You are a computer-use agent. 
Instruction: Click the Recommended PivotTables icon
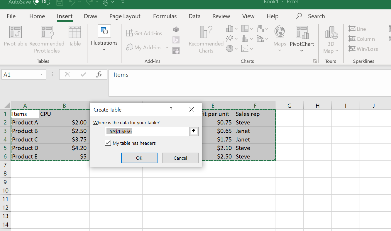[47, 32]
